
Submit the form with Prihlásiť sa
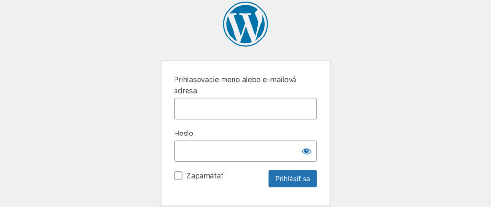coord(292,179)
